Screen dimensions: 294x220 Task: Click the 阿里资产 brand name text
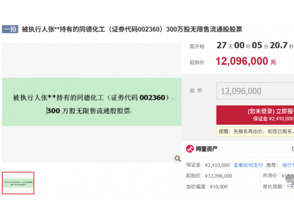[207, 149]
